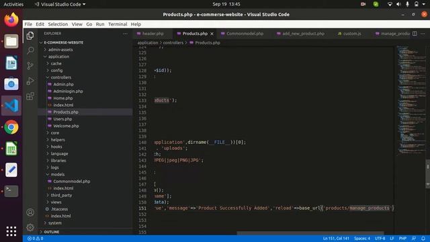Show errors and warnings in status bar
Viewport: 430px width, 242px height.
pyautogui.click(x=35, y=239)
